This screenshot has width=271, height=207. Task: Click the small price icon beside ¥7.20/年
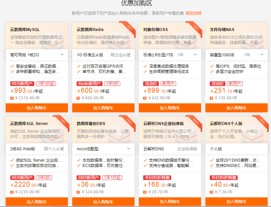click(x=211, y=192)
